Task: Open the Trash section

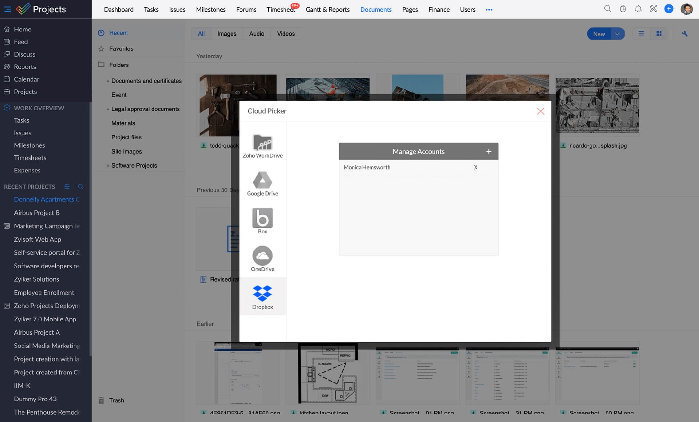Action: click(116, 400)
